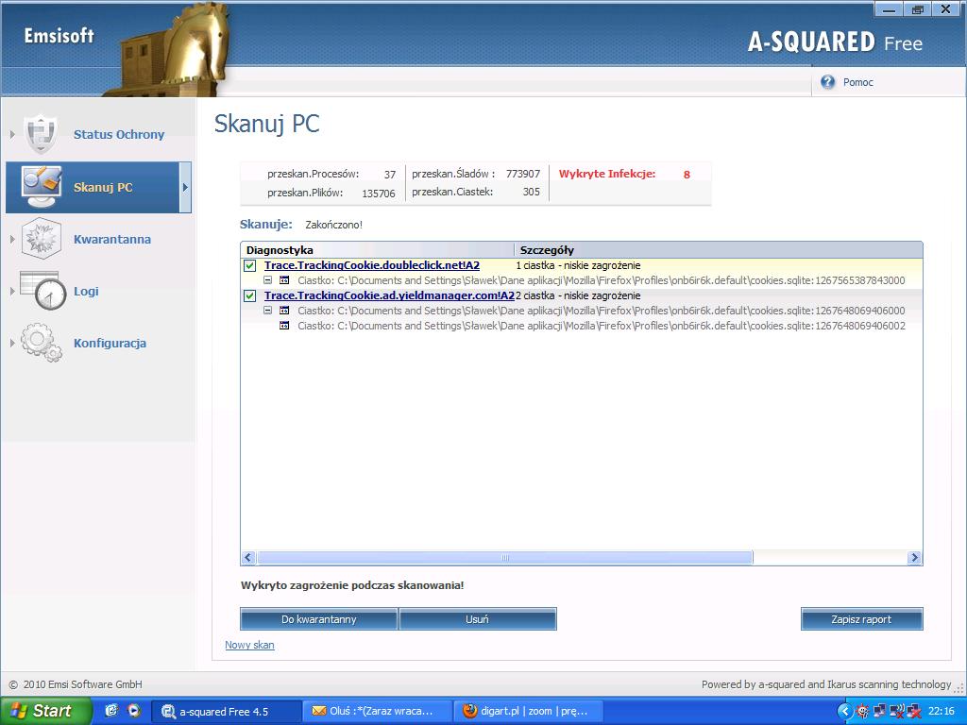This screenshot has width=967, height=725.
Task: Sort by the Szczegóły column header
Action: point(719,249)
